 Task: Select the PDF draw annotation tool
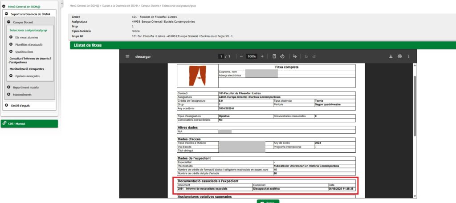tap(295, 56)
